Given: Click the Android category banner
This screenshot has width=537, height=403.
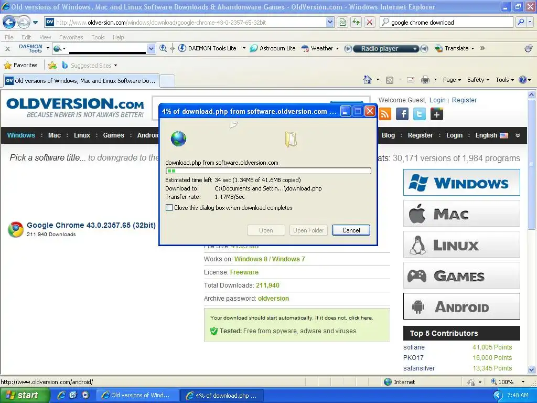Looking at the screenshot, I should pos(461,306).
